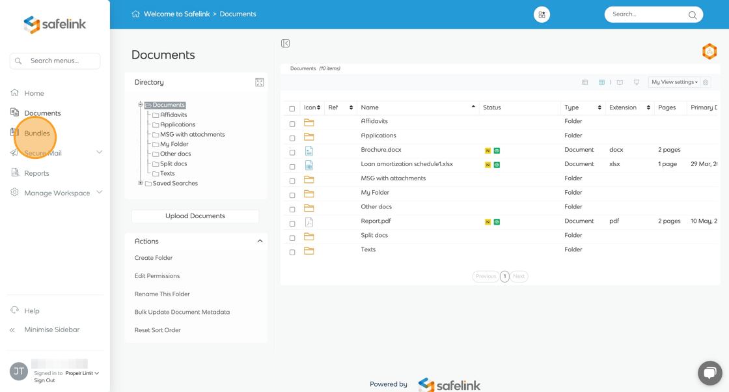Select page 1 in pagination
This screenshot has width=729, height=392.
[x=504, y=276]
